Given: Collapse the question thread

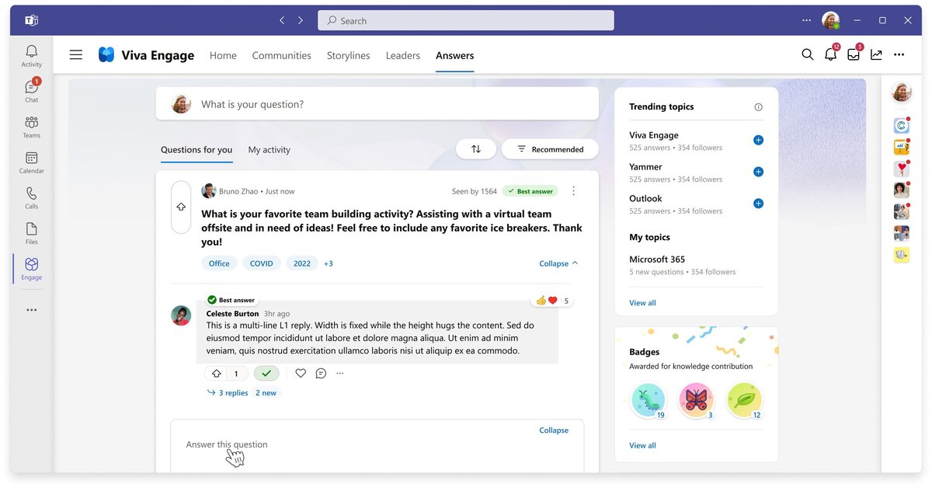Looking at the screenshot, I should point(558,263).
